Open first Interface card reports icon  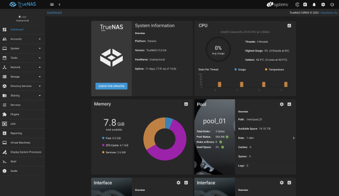(x=186, y=183)
